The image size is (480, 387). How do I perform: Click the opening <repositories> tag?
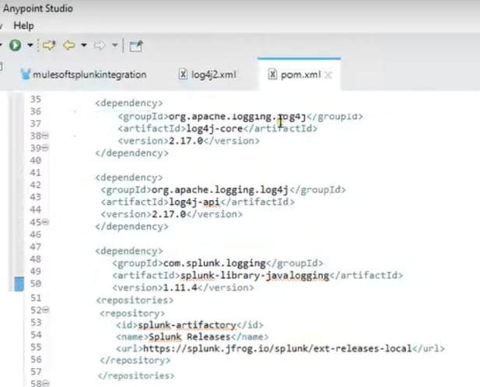(x=135, y=300)
